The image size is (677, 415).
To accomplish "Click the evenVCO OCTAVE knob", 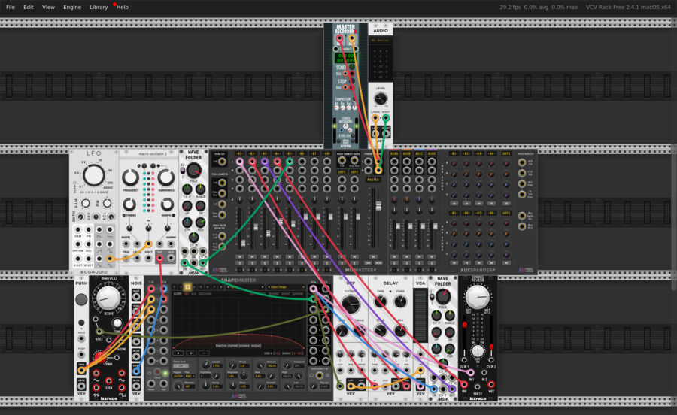I will pyautogui.click(x=109, y=298).
